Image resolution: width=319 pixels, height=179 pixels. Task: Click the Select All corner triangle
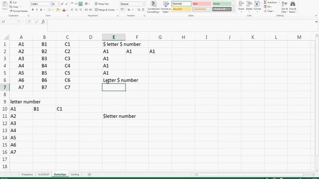point(6,37)
